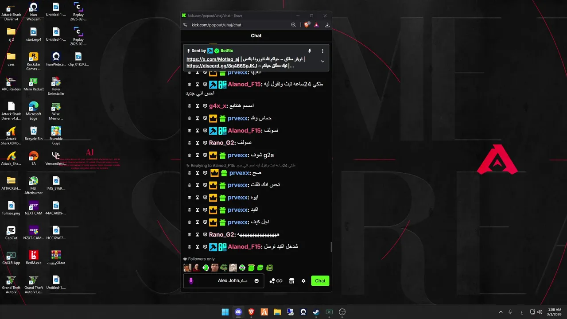The height and width of the screenshot is (319, 567).
Task: Select the CapCut desktop icon
Action: pos(11,233)
